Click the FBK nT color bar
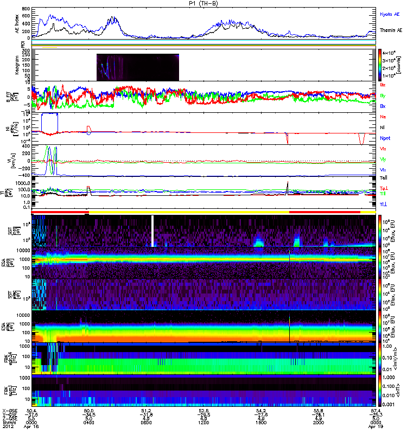Image resolution: width=407 pixels, height=434 pixels. [380, 391]
